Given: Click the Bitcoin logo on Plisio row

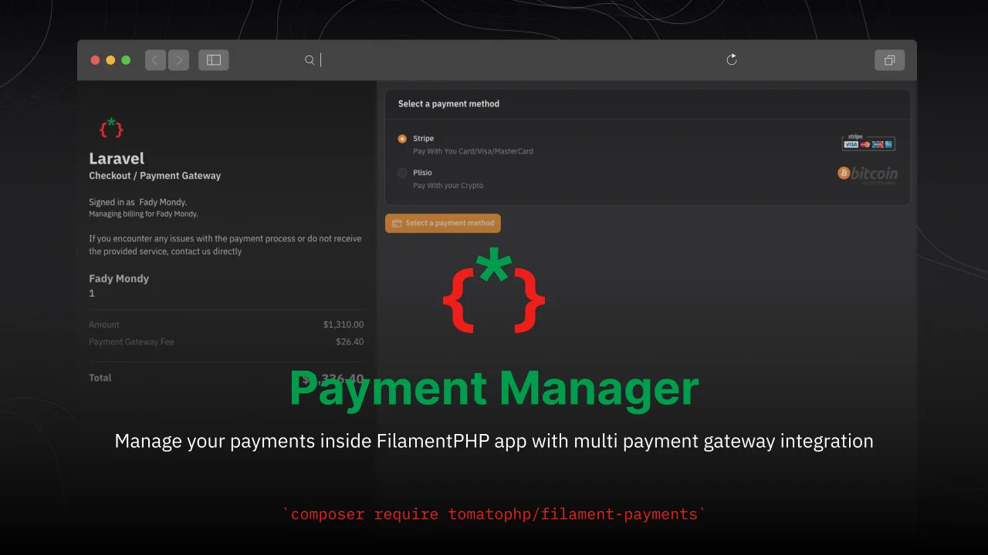Looking at the screenshot, I should pos(868,174).
